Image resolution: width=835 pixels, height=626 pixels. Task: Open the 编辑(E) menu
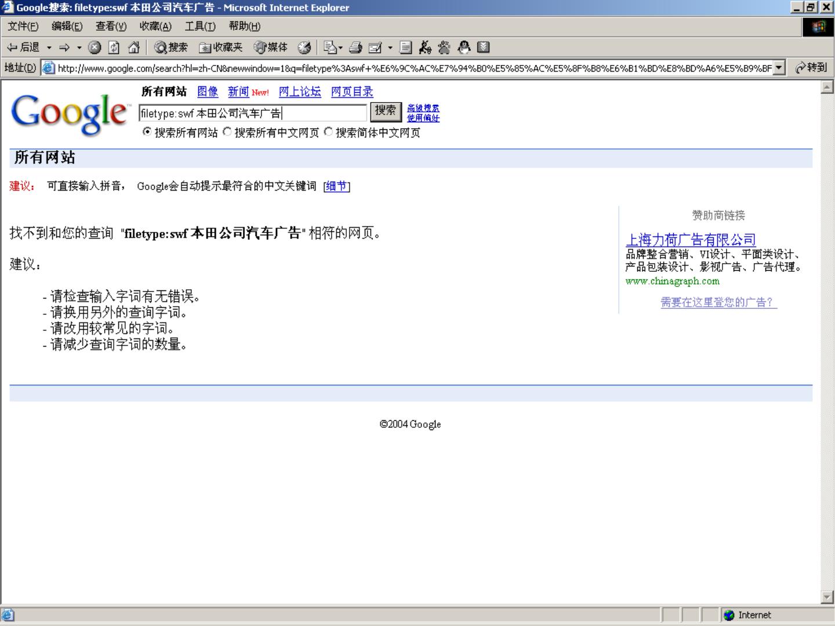pyautogui.click(x=67, y=26)
